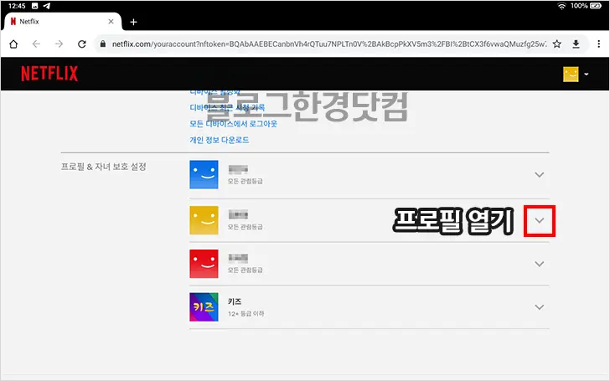
Task: Open the browser three-dot menu
Action: [x=599, y=44]
